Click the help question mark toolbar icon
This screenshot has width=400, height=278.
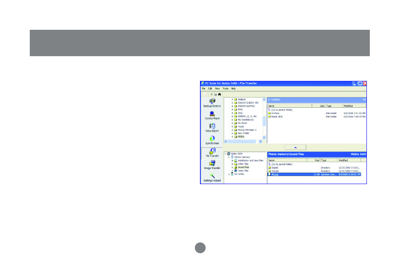205,94
